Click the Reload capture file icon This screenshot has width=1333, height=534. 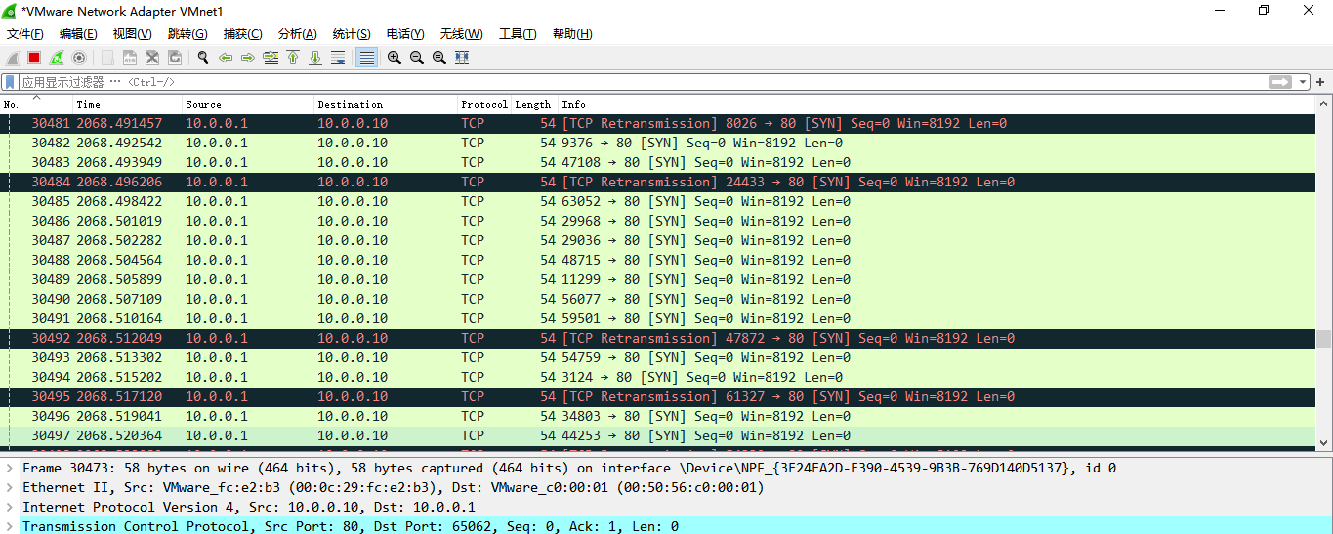(x=175, y=58)
